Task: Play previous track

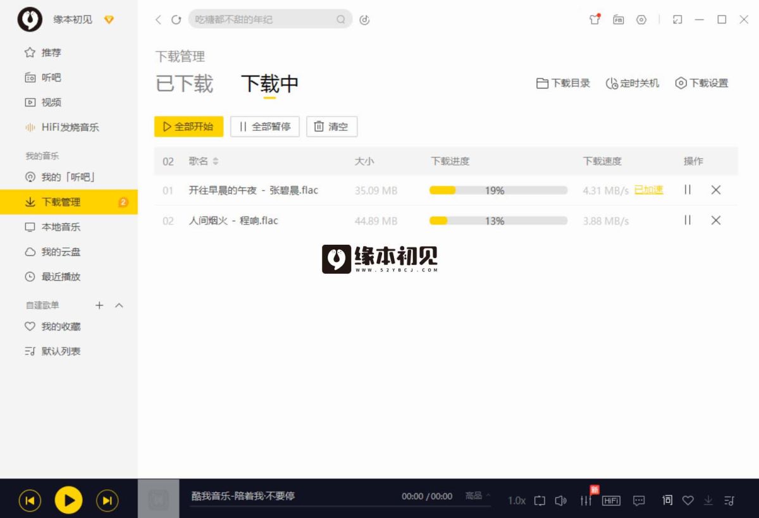Action: [30, 501]
